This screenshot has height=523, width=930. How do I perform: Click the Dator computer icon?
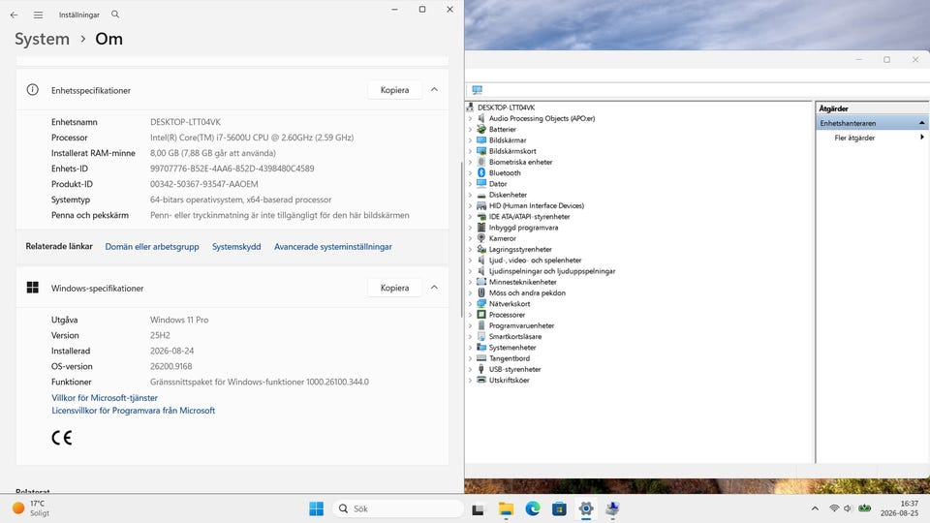coord(481,184)
